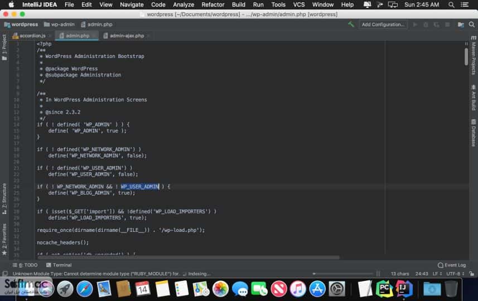Open the Terminal tool window
This screenshot has width=478, height=301.
click(x=59, y=265)
